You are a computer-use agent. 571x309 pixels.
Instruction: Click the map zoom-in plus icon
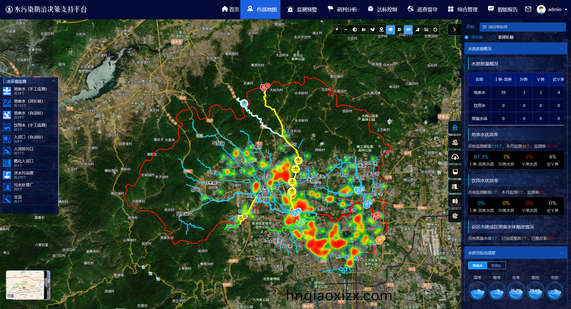pos(337,29)
